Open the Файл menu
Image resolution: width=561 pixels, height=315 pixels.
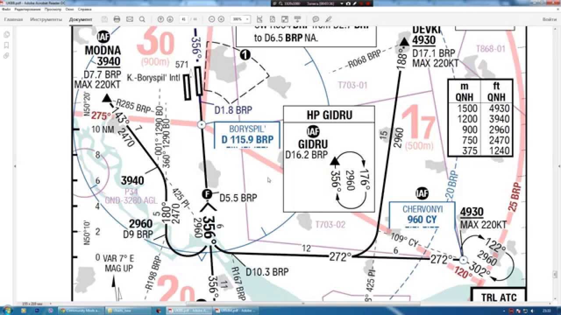pyautogui.click(x=6, y=9)
